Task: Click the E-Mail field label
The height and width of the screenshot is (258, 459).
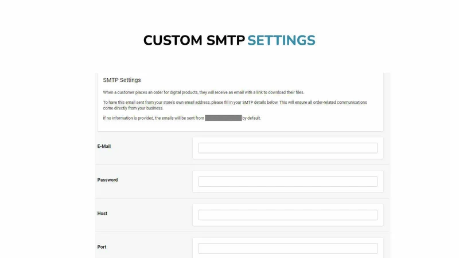Action: point(104,146)
